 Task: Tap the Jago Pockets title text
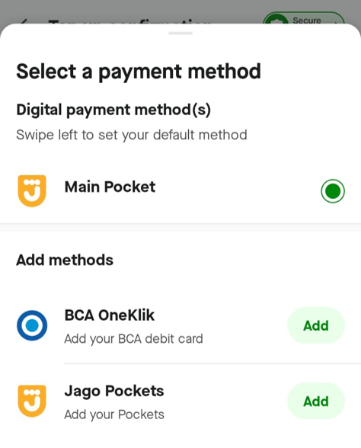click(114, 392)
